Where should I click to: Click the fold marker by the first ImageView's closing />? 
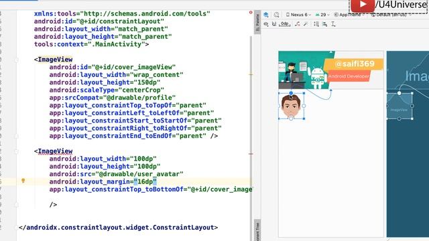pyautogui.click(x=16, y=136)
